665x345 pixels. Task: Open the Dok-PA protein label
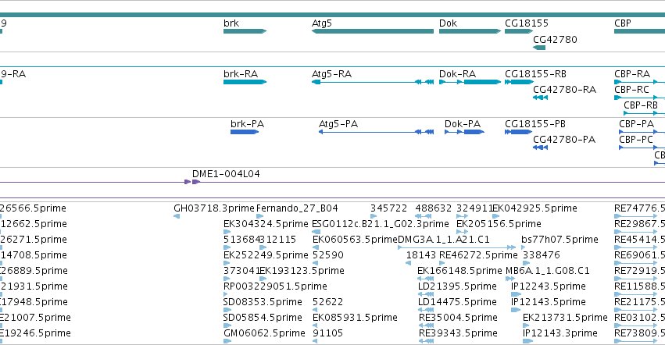pos(463,124)
